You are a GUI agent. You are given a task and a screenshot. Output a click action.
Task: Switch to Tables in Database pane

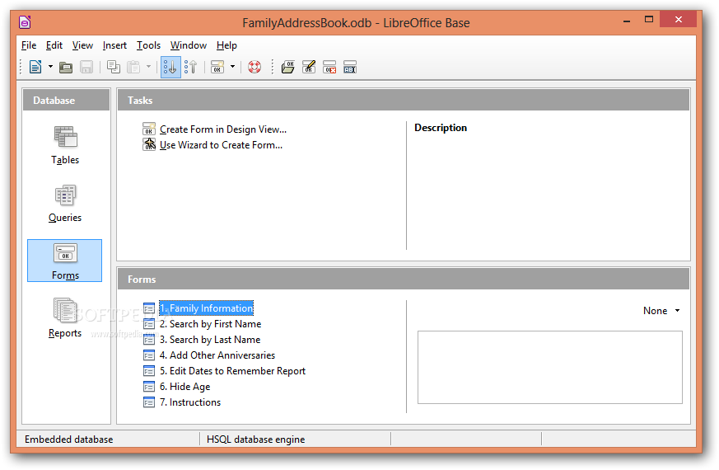coord(65,144)
